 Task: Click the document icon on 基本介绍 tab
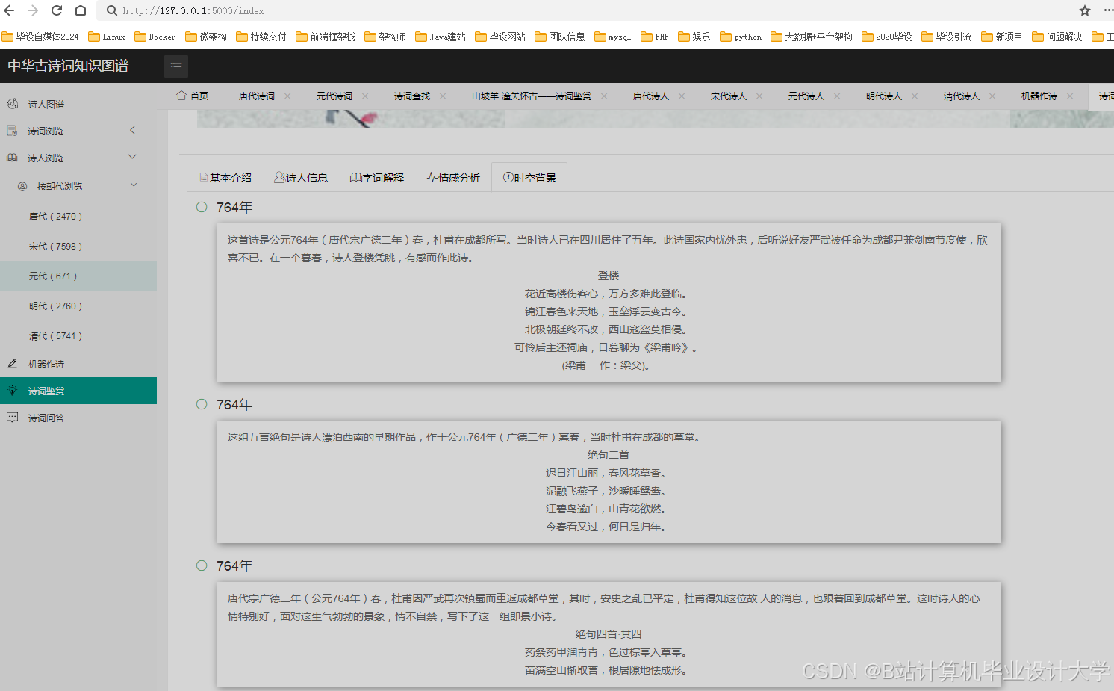202,177
